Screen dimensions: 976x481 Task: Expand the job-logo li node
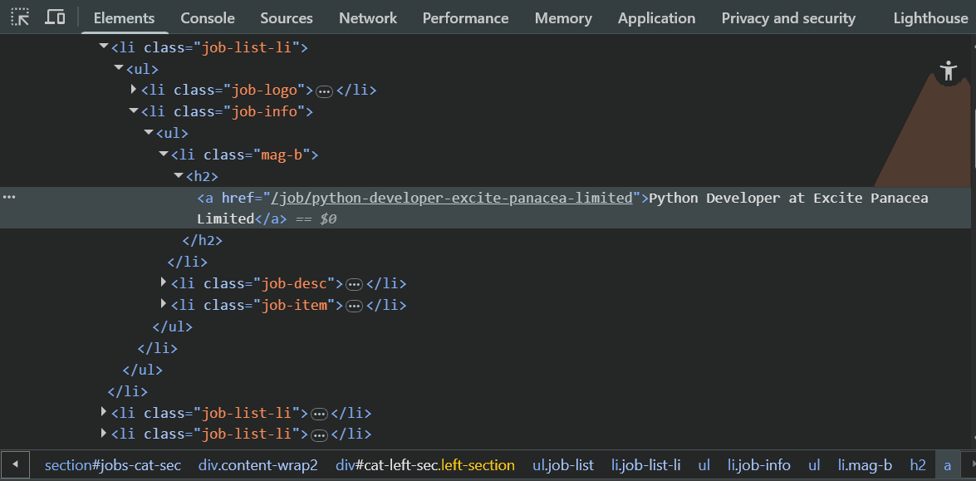tap(133, 90)
